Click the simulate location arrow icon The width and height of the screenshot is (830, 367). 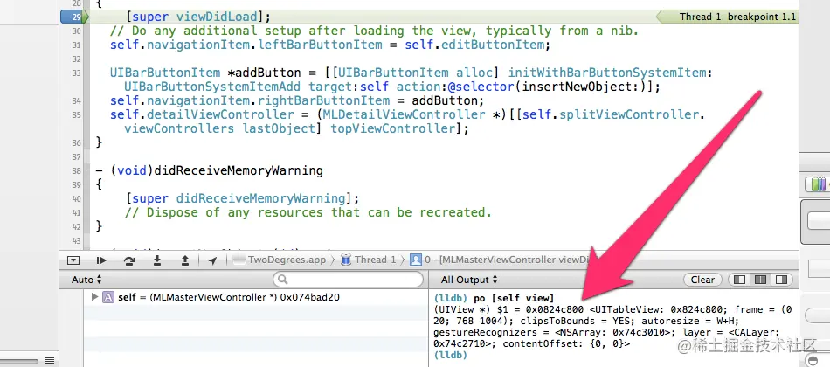tap(212, 260)
